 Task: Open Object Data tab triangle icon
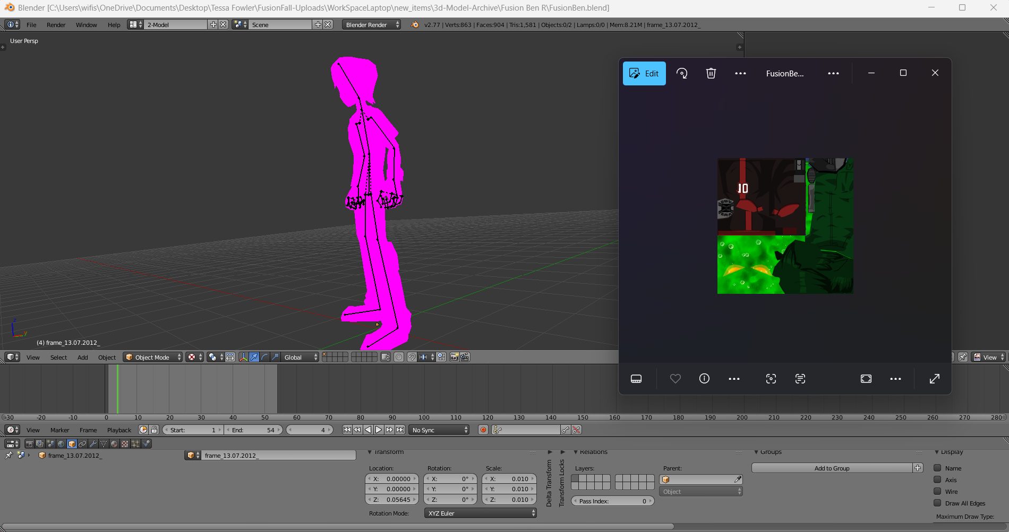coord(104,443)
